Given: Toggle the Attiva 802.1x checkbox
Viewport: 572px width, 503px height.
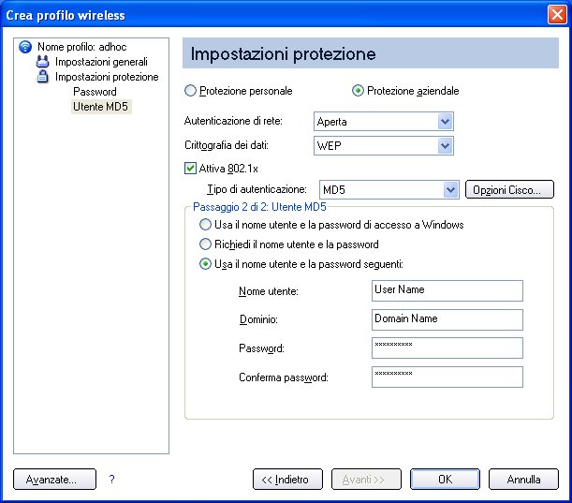Looking at the screenshot, I should tap(190, 169).
